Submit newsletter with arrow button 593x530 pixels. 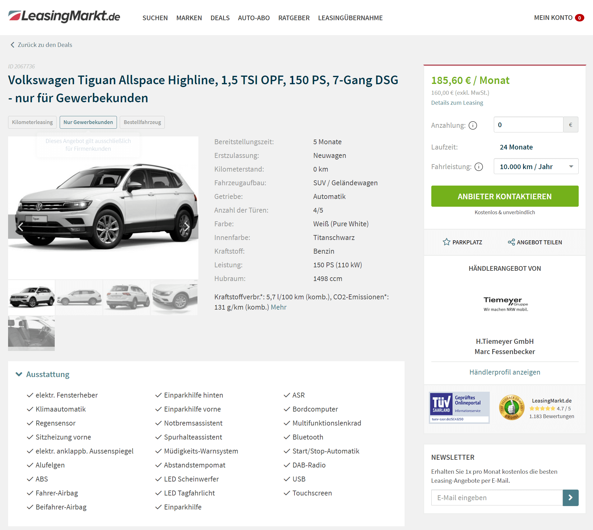pyautogui.click(x=571, y=498)
